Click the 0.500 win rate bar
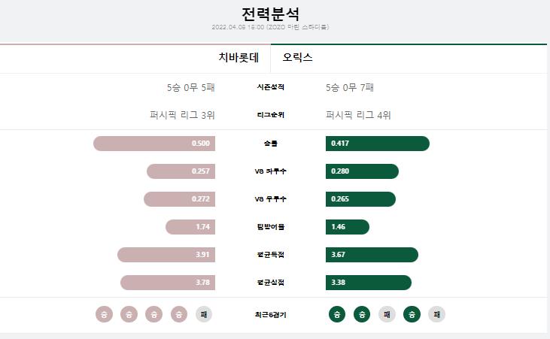 [x=154, y=144]
